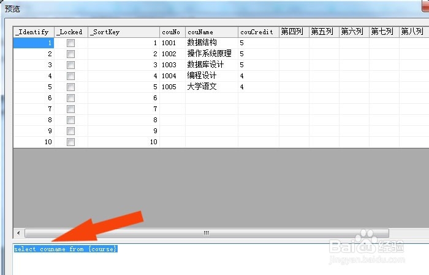The width and height of the screenshot is (429, 275).
Task: Select the _SortKey cell with value 10
Action: (x=124, y=142)
